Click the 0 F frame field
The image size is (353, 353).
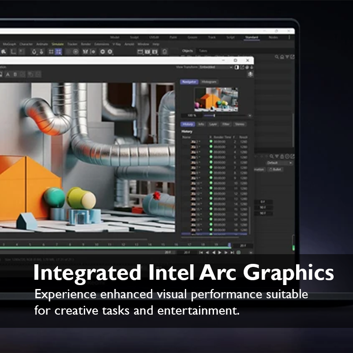coord(263,202)
